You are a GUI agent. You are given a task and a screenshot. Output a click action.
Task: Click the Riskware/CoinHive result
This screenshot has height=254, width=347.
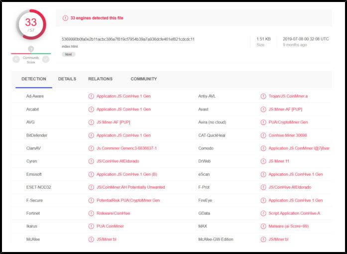[114, 213]
